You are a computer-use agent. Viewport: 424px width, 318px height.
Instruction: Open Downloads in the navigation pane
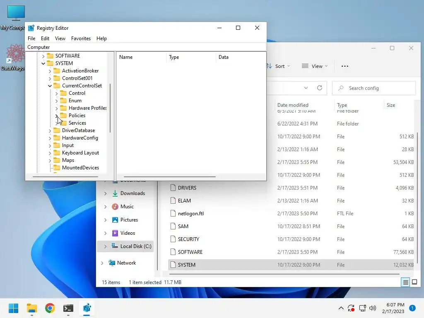pos(132,193)
